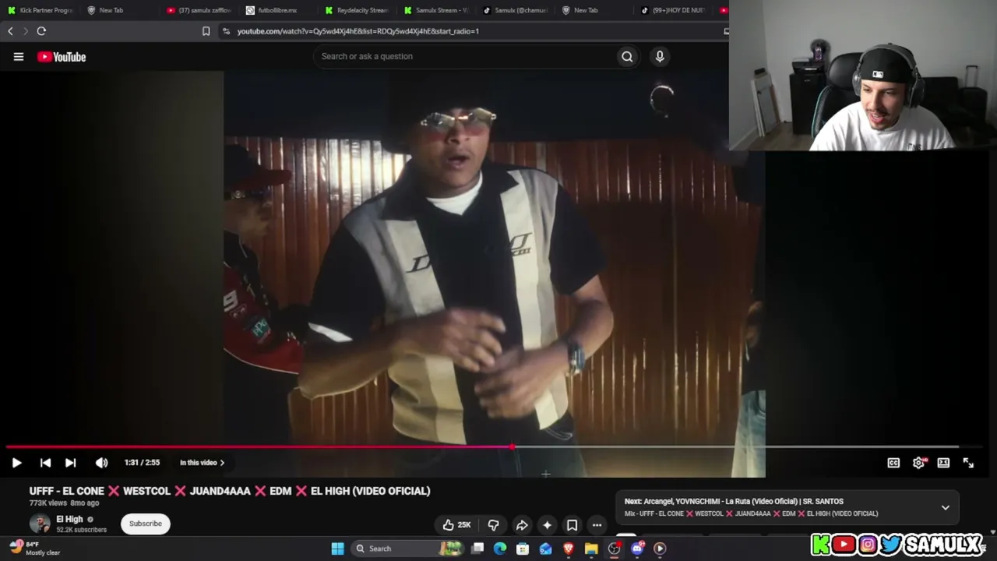Open site information icon beside the URL
Viewport: 997px width, 561px height.
[226, 31]
